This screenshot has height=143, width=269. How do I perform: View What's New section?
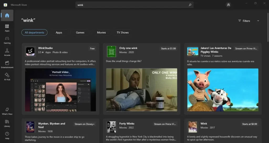(7, 111)
